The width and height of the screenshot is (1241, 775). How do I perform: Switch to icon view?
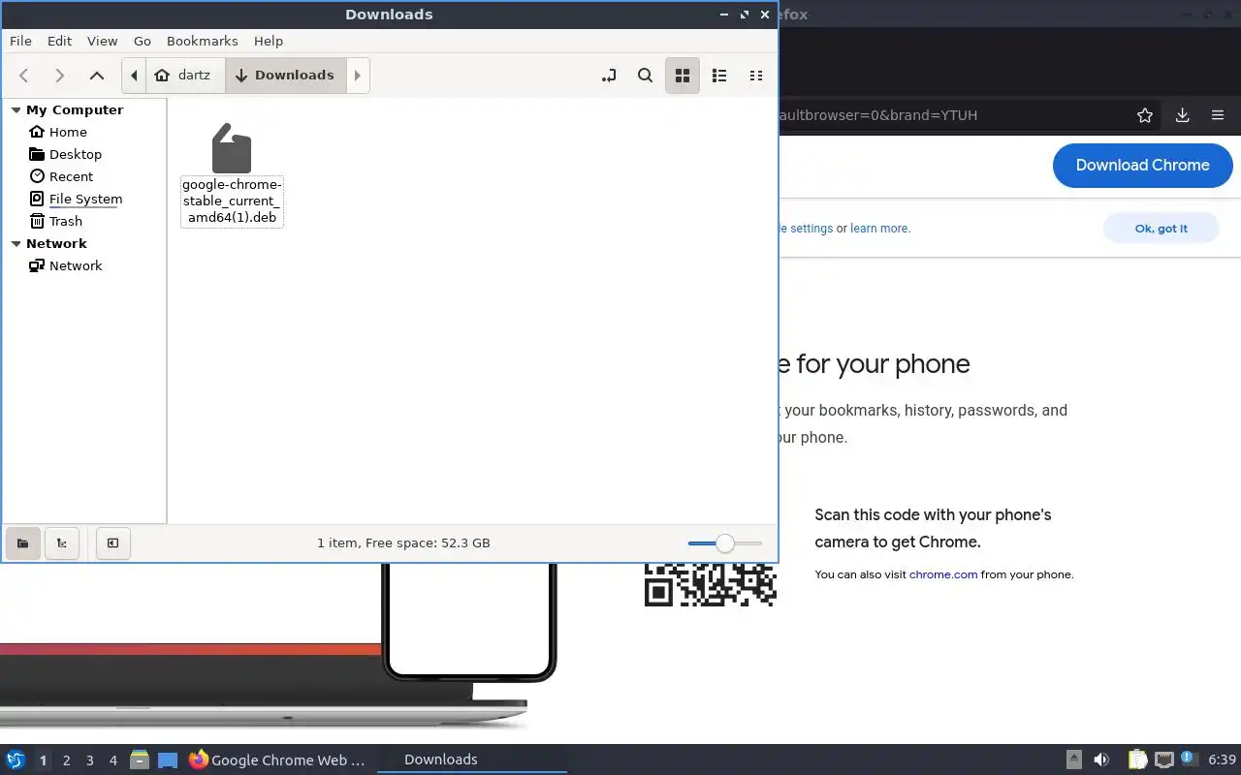683,76
